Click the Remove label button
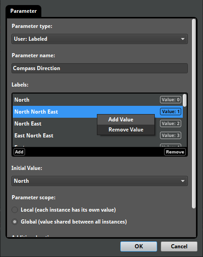 [x=175, y=152]
